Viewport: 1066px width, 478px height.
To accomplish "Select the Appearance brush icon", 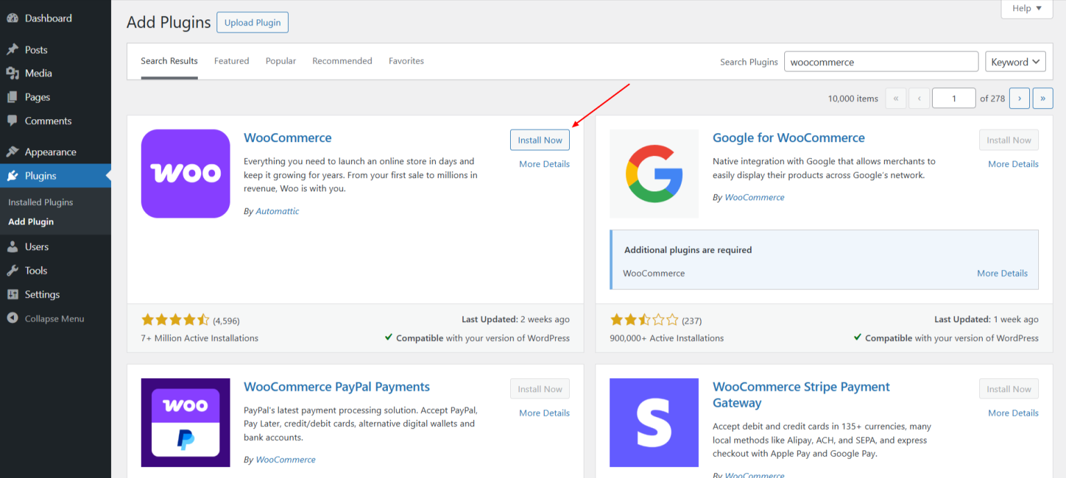I will [x=14, y=151].
